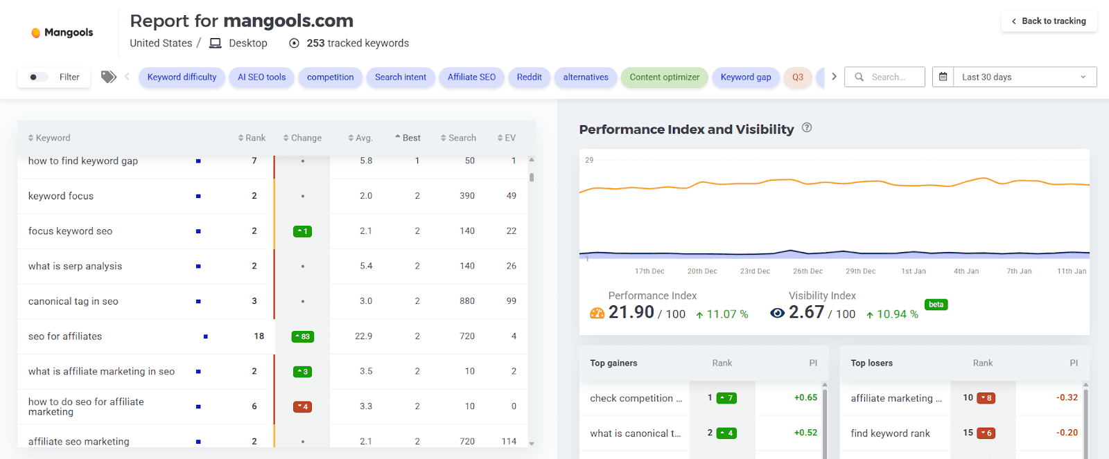
Task: Show next tags with right chevron
Action: 834,77
